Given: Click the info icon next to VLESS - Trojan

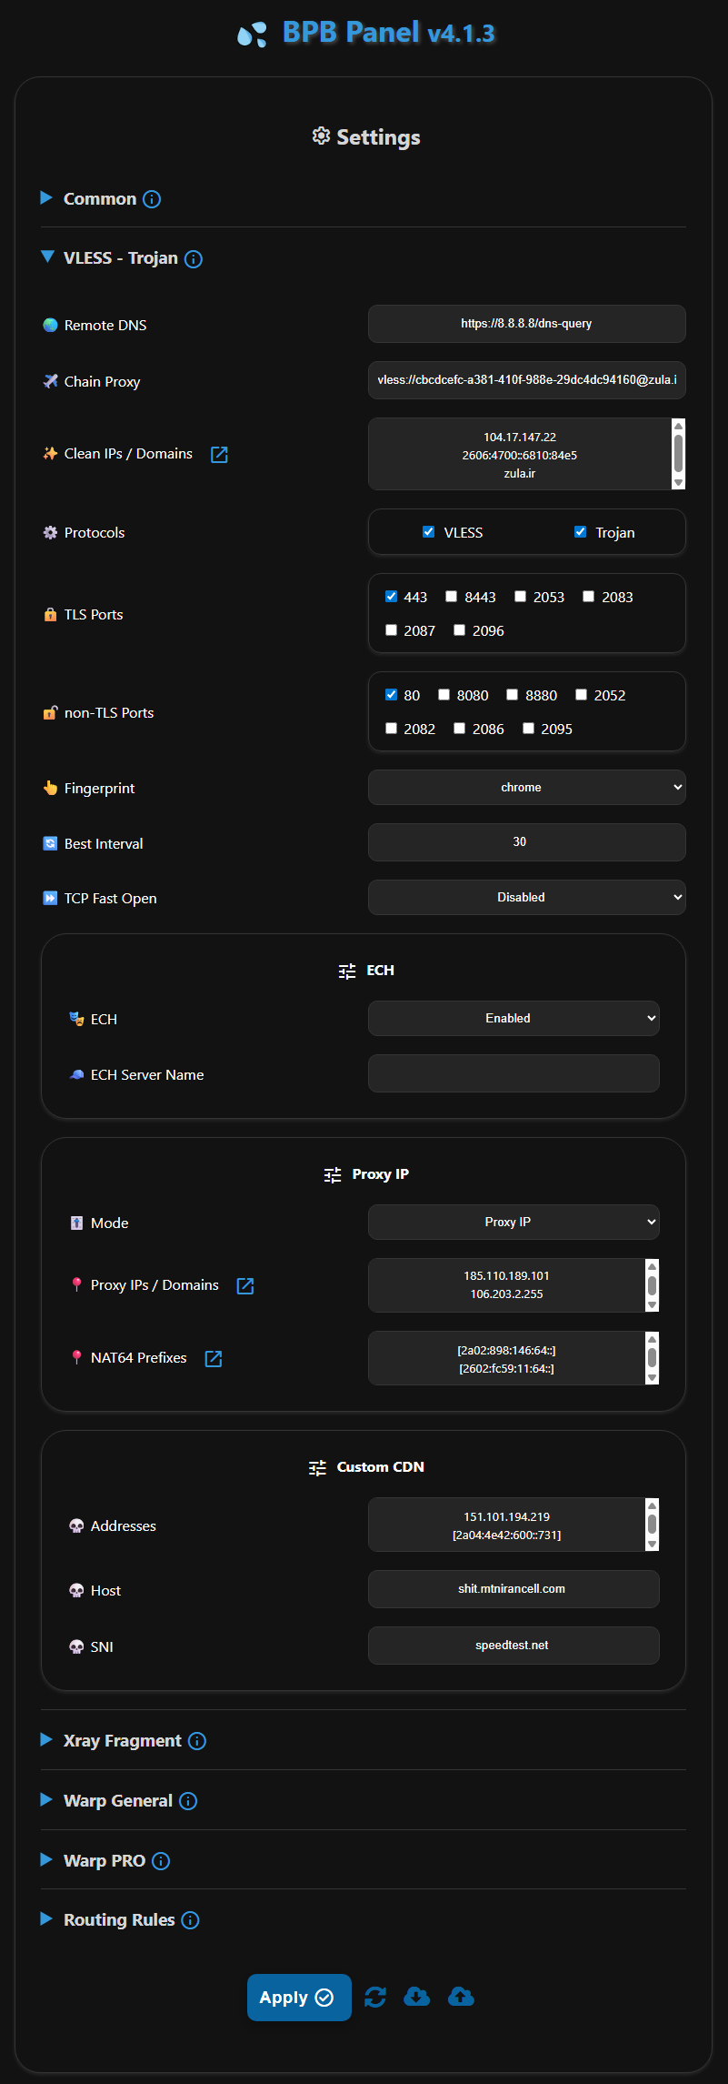Looking at the screenshot, I should [194, 259].
